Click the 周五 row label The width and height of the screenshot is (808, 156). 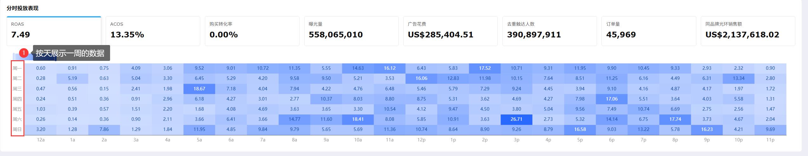click(17, 109)
